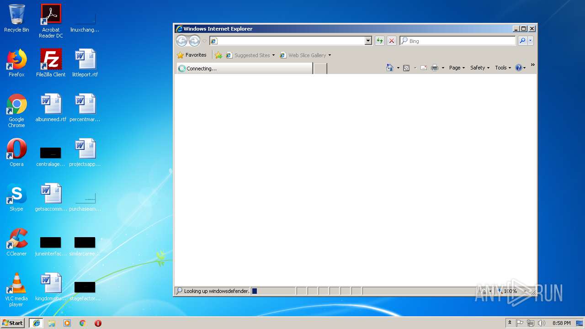Screen dimensions: 585x329
Task: Open the Page menu
Action: (457, 68)
